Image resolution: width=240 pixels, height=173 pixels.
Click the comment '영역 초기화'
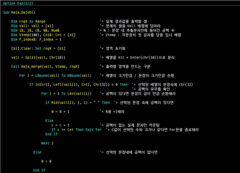[115, 48]
